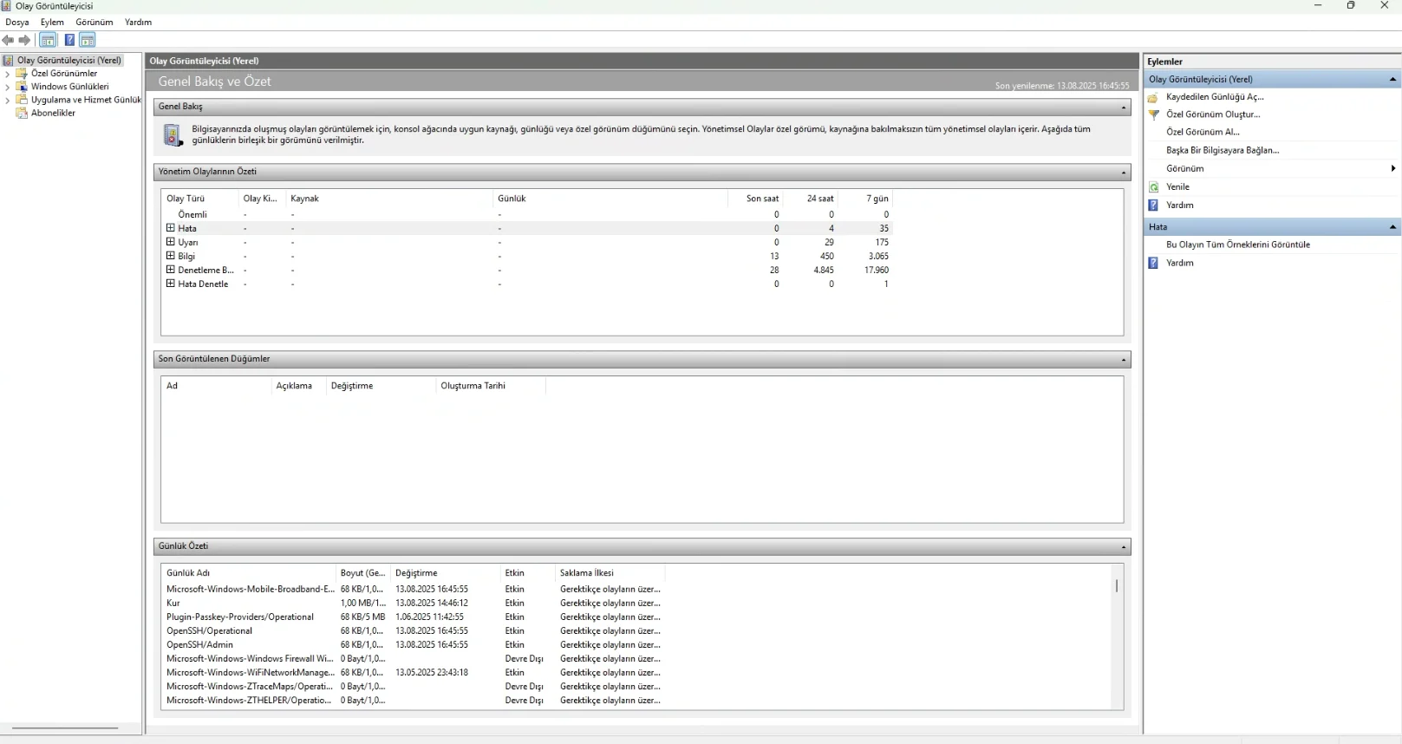Viewport: 1402px width, 744px height.
Task: Toggle the console tree show/hide toolbar icon
Action: point(48,40)
